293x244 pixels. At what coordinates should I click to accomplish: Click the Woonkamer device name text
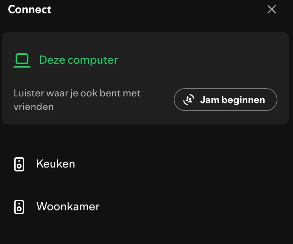(x=68, y=207)
